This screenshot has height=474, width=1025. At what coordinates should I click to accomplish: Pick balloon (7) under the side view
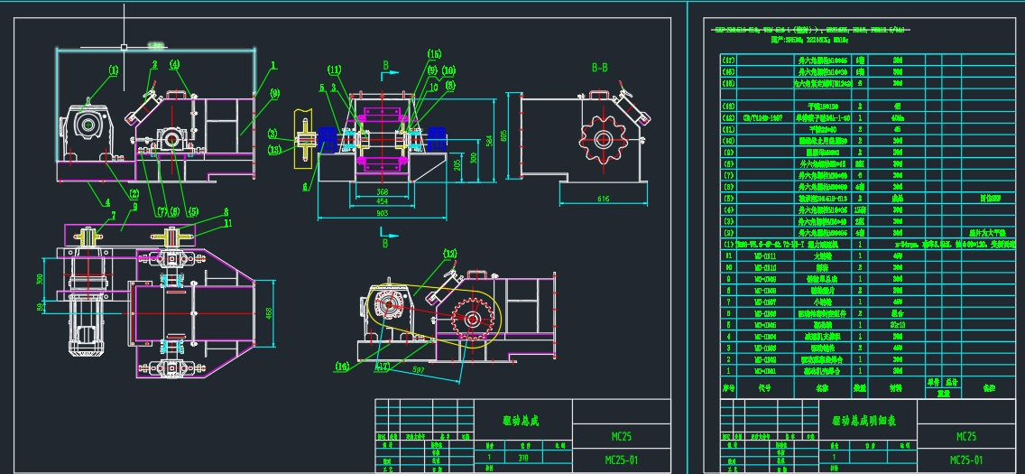[162, 211]
